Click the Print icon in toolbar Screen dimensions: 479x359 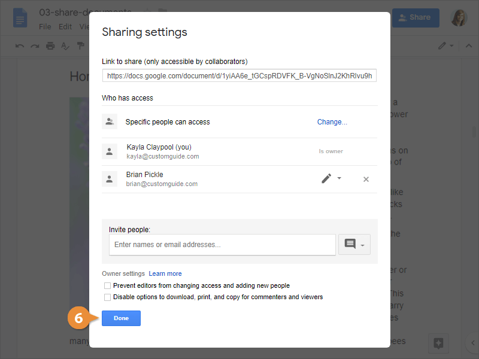[x=50, y=46]
